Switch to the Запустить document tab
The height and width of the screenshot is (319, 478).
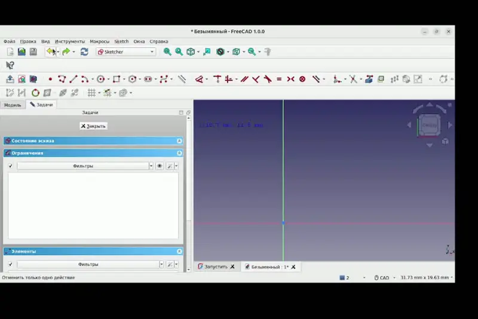coord(216,266)
